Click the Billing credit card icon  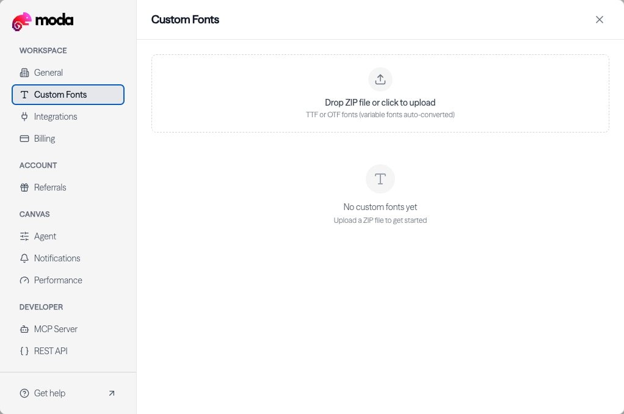click(x=24, y=139)
